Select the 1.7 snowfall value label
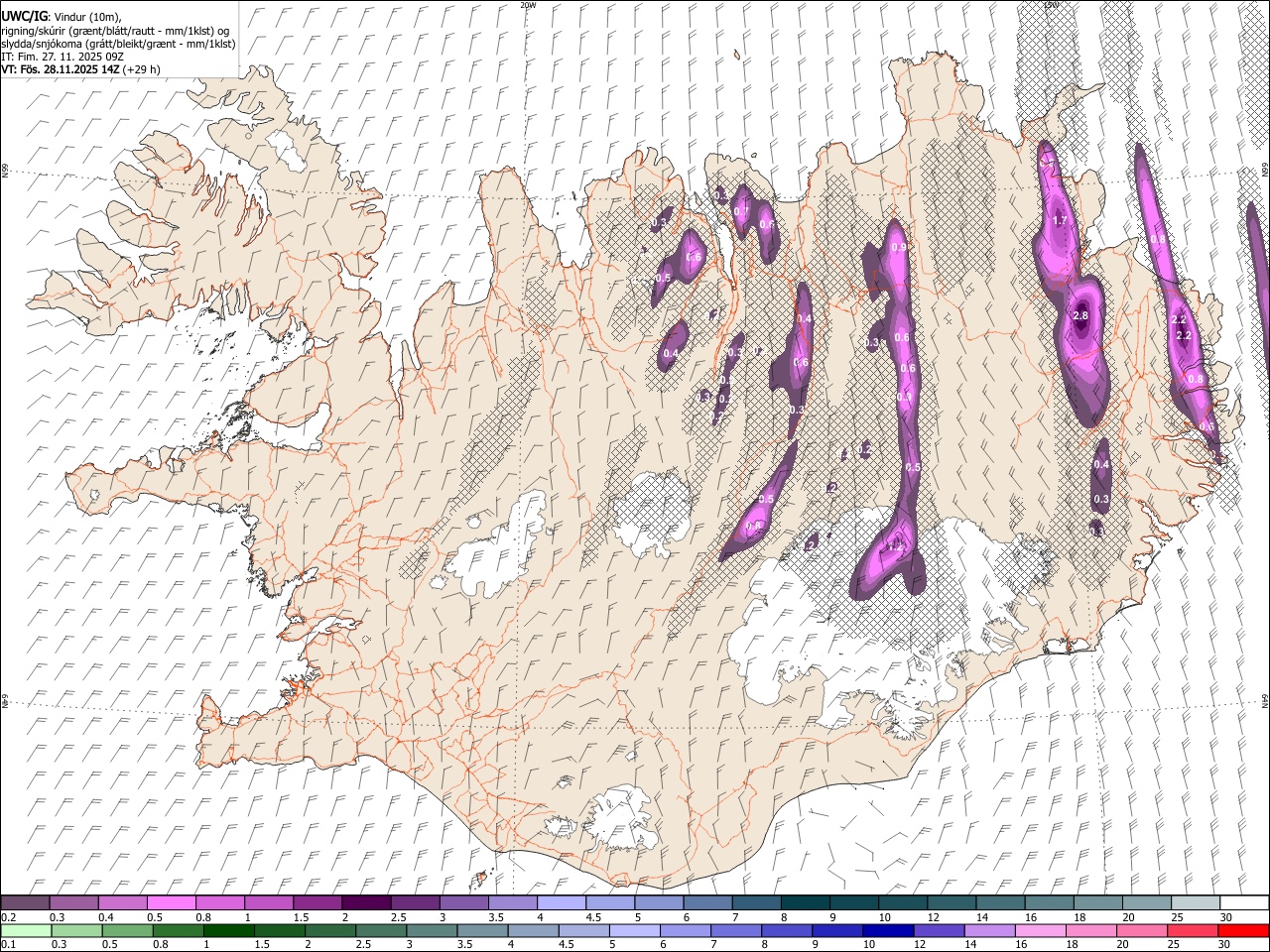The image size is (1270, 952). coord(1059,220)
